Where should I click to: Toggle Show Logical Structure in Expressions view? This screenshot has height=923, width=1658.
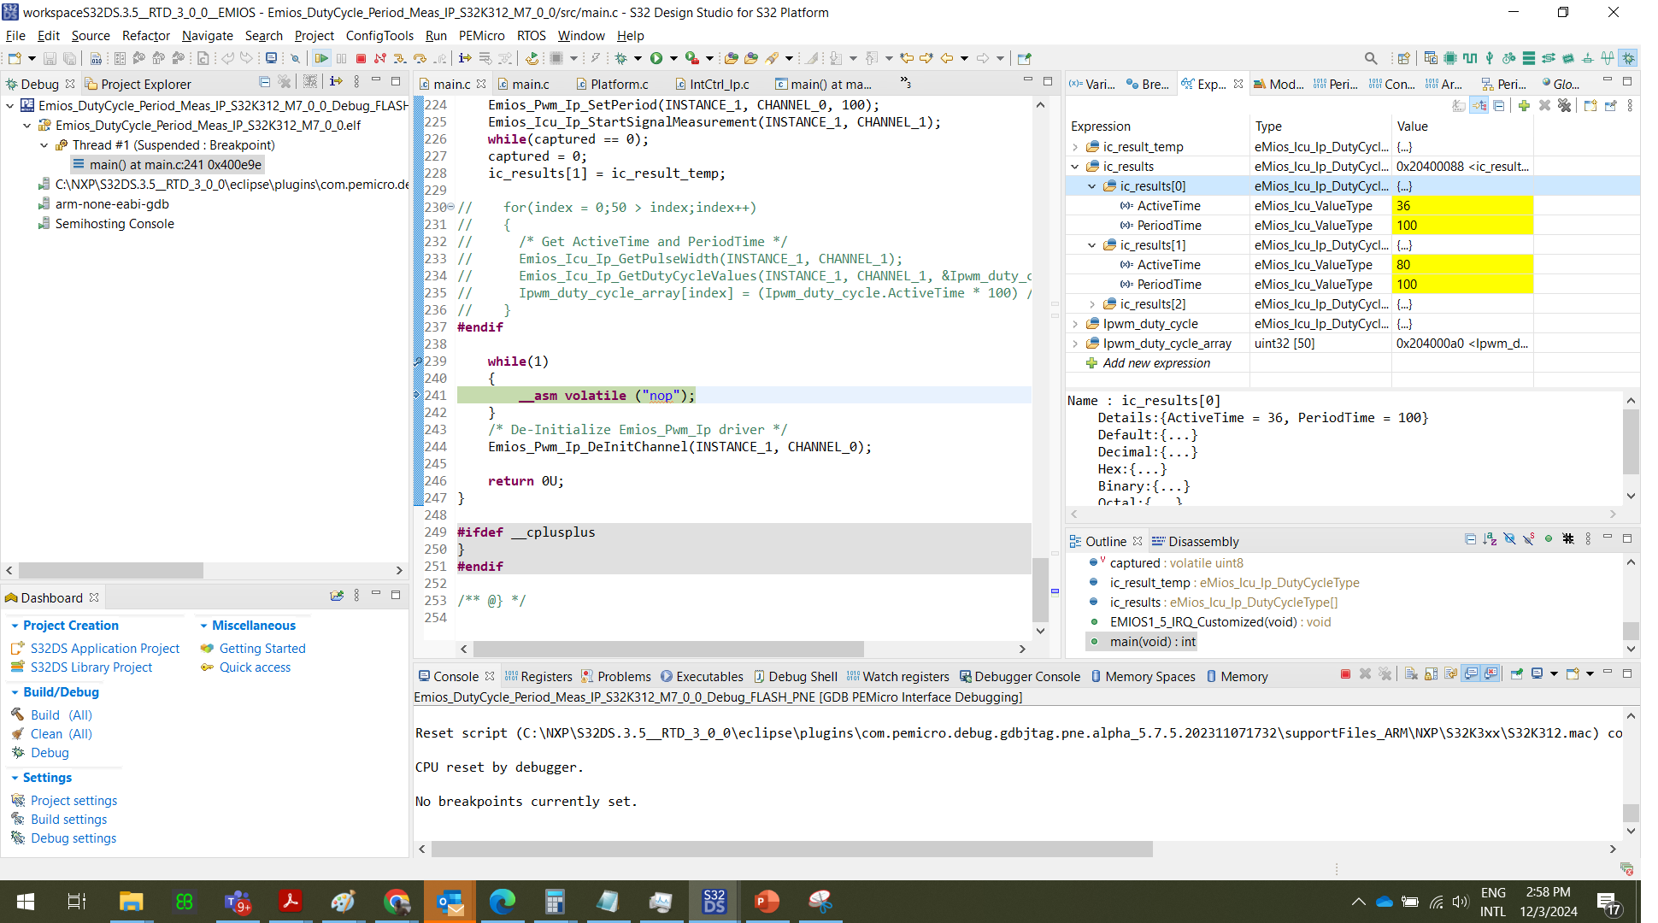(x=1479, y=105)
